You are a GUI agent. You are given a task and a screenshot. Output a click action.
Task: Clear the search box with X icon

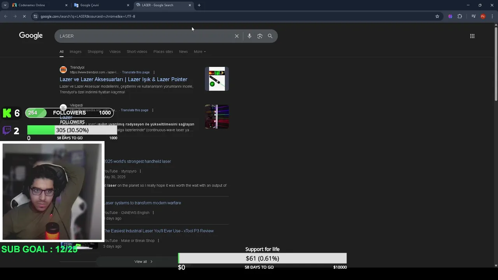[x=237, y=36]
